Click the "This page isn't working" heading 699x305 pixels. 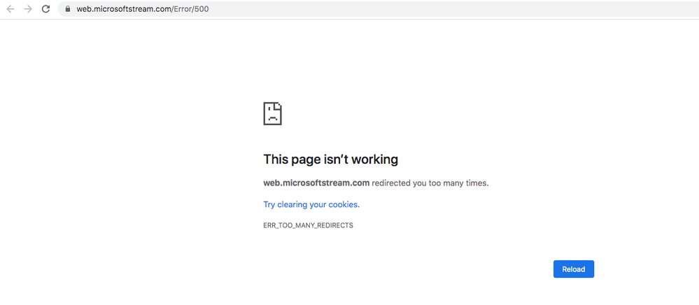pyautogui.click(x=330, y=159)
